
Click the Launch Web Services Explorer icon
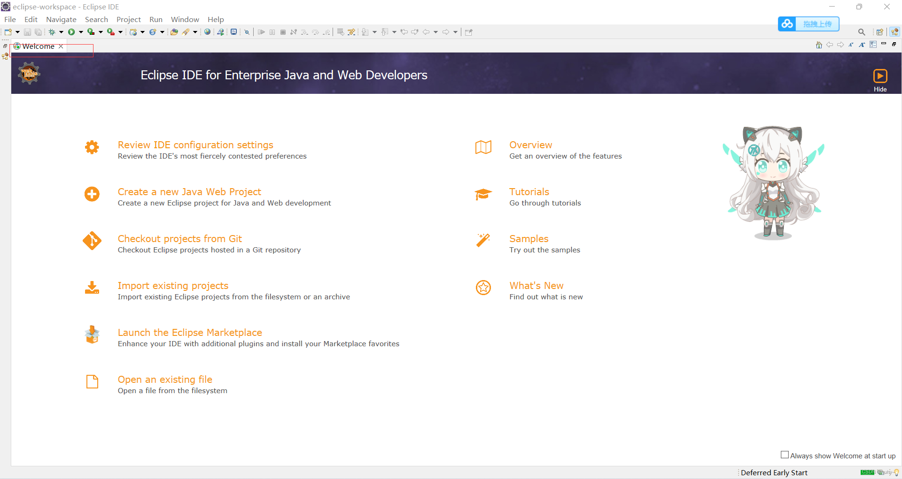220,32
